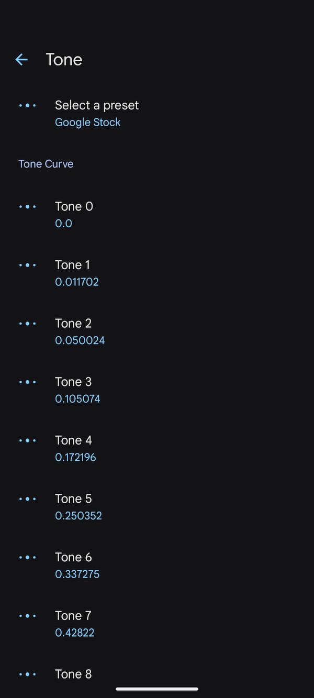Click the Tone title in the header
This screenshot has width=314, height=698.
tap(63, 59)
